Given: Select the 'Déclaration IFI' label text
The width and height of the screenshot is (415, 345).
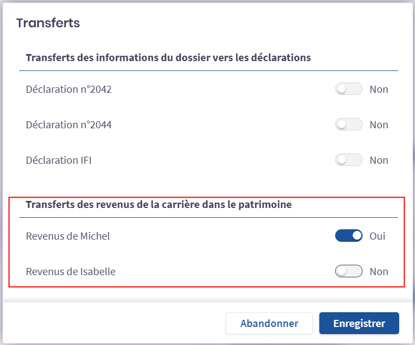Looking at the screenshot, I should pyautogui.click(x=59, y=160).
